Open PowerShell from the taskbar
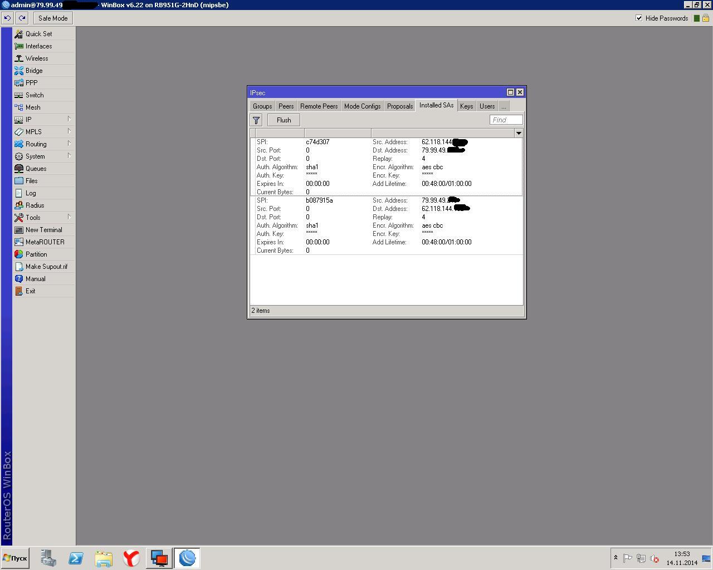This screenshot has height=570, width=713. point(76,558)
